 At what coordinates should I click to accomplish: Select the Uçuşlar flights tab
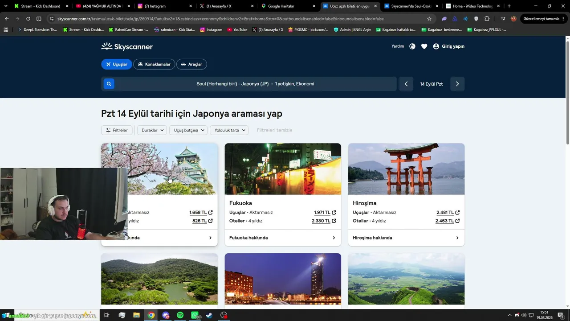[x=117, y=64]
